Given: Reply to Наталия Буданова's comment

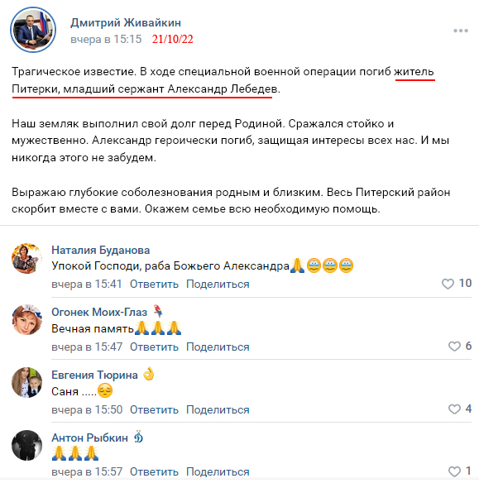Looking at the screenshot, I should tap(154, 284).
